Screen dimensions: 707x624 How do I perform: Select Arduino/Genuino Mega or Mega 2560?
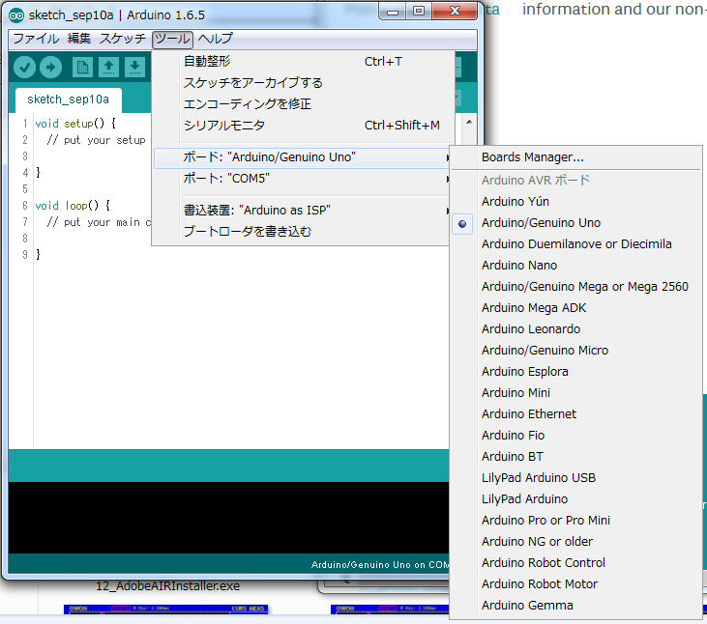tap(575, 287)
